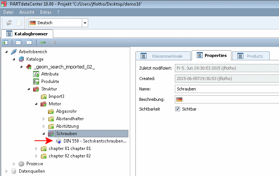Expand chapter 02 chapter 02
This screenshot has height=176, width=279.
point(36,156)
